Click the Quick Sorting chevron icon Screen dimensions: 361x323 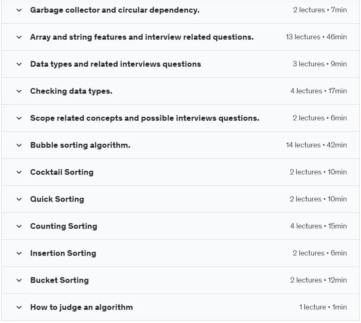click(19, 199)
